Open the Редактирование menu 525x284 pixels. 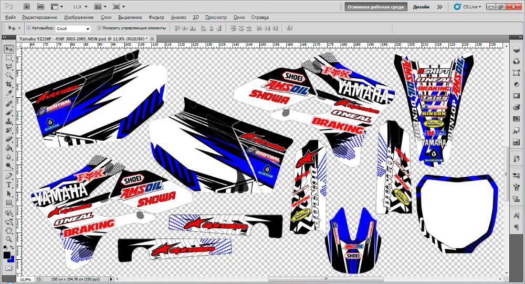pos(39,17)
